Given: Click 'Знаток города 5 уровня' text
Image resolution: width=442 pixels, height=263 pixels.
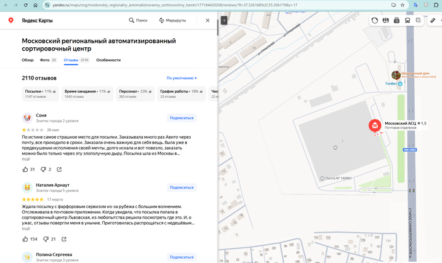Looking at the screenshot, I should point(57,190).
